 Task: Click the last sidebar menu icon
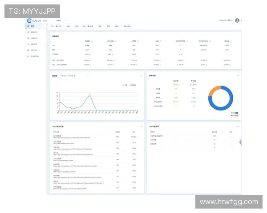click(28, 56)
